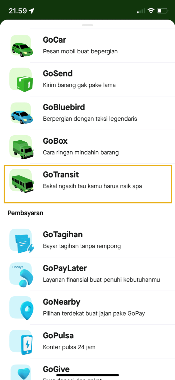Screen dimensions: 175x380
Task: Select the GoCar green car icon
Action: pyautogui.click(x=21, y=45)
